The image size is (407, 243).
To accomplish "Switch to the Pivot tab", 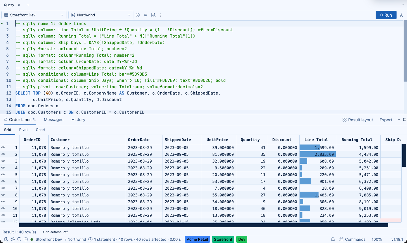I will 23,130.
